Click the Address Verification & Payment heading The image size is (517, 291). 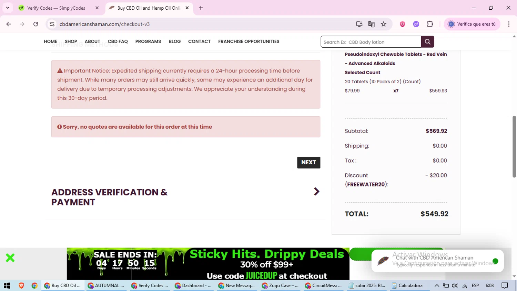tap(109, 197)
